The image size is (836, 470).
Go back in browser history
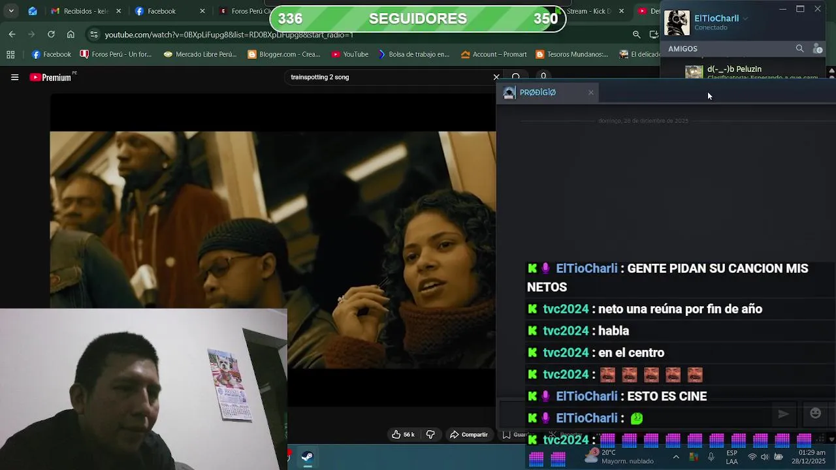coord(12,34)
